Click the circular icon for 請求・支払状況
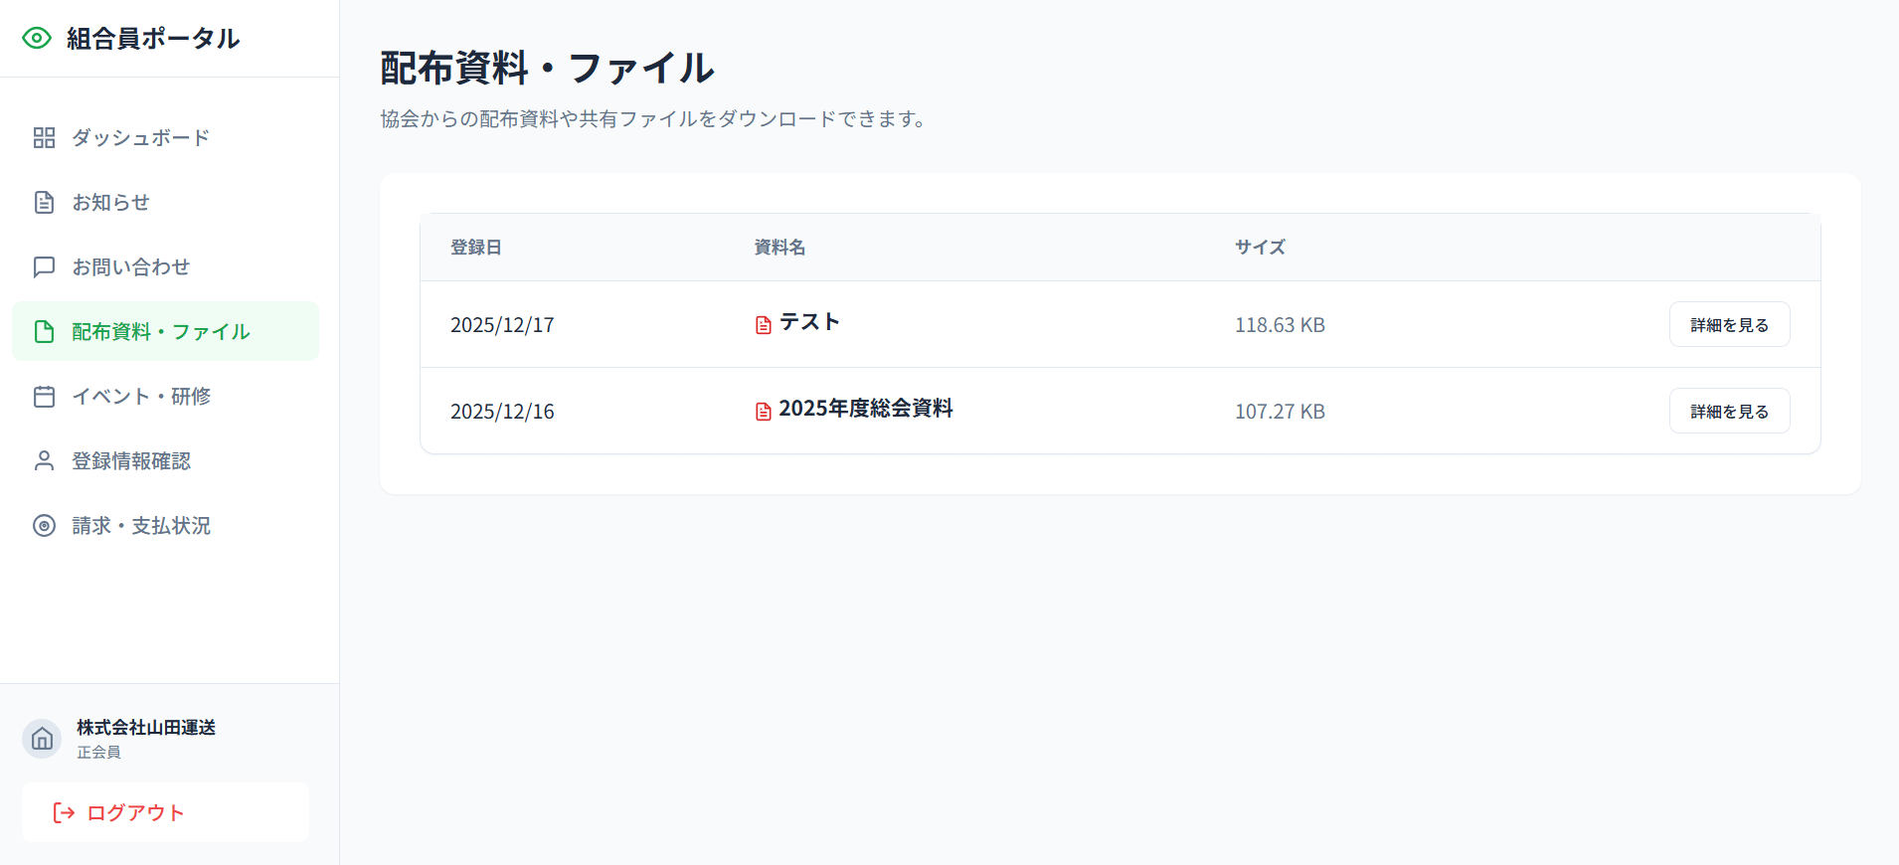 44,526
